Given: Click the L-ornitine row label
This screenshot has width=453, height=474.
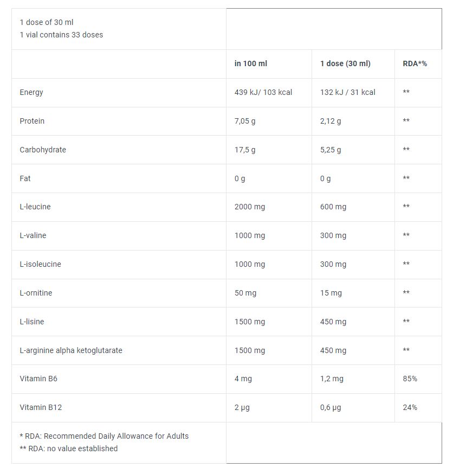Looking at the screenshot, I should coord(36,293).
